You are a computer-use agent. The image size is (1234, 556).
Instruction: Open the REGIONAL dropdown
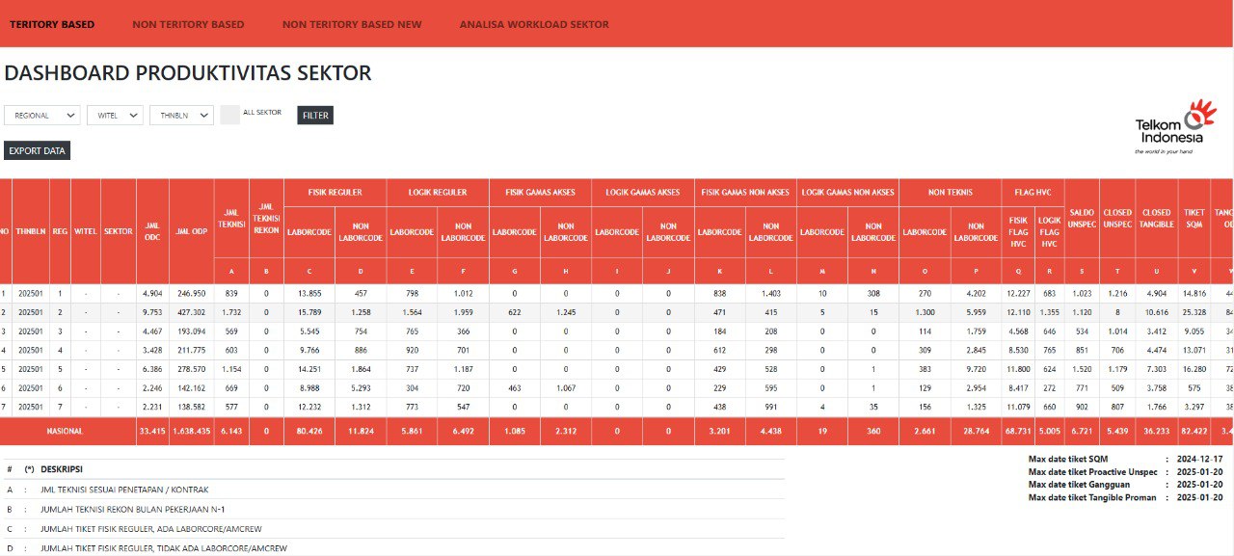coord(42,115)
